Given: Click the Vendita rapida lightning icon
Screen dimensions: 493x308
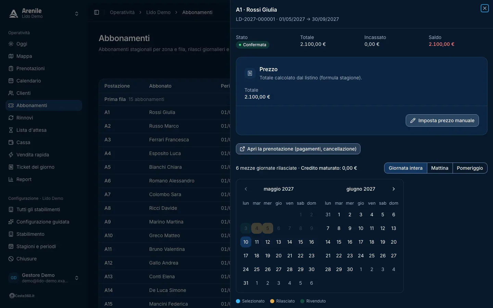Looking at the screenshot, I should 11,155.
